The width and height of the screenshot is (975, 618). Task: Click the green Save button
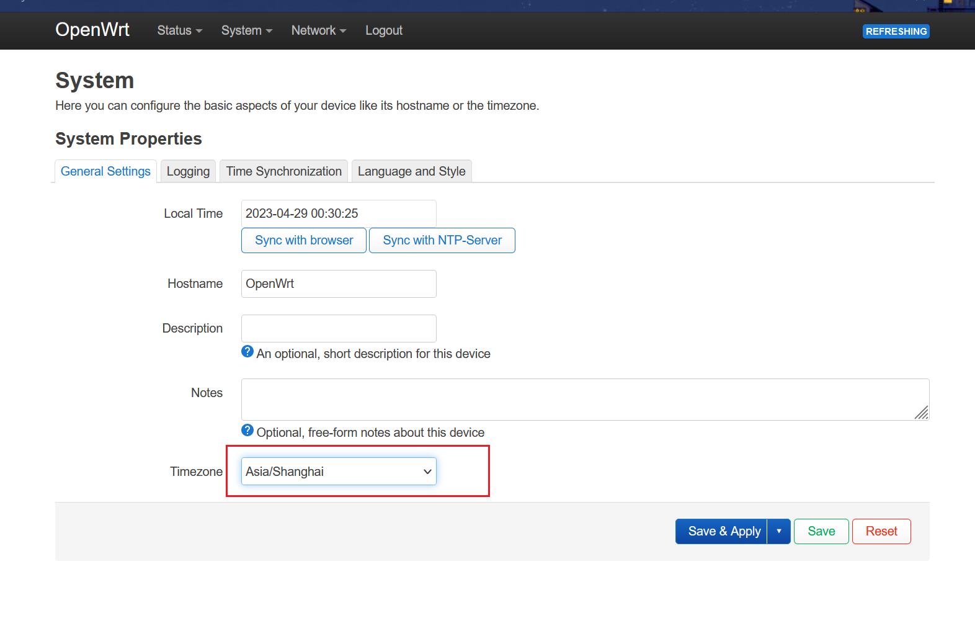click(x=821, y=531)
